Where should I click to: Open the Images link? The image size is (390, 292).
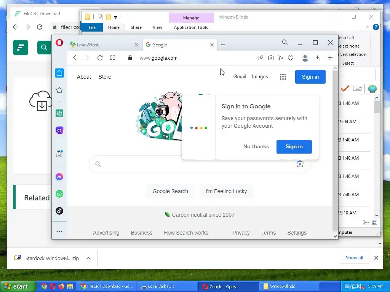click(260, 77)
